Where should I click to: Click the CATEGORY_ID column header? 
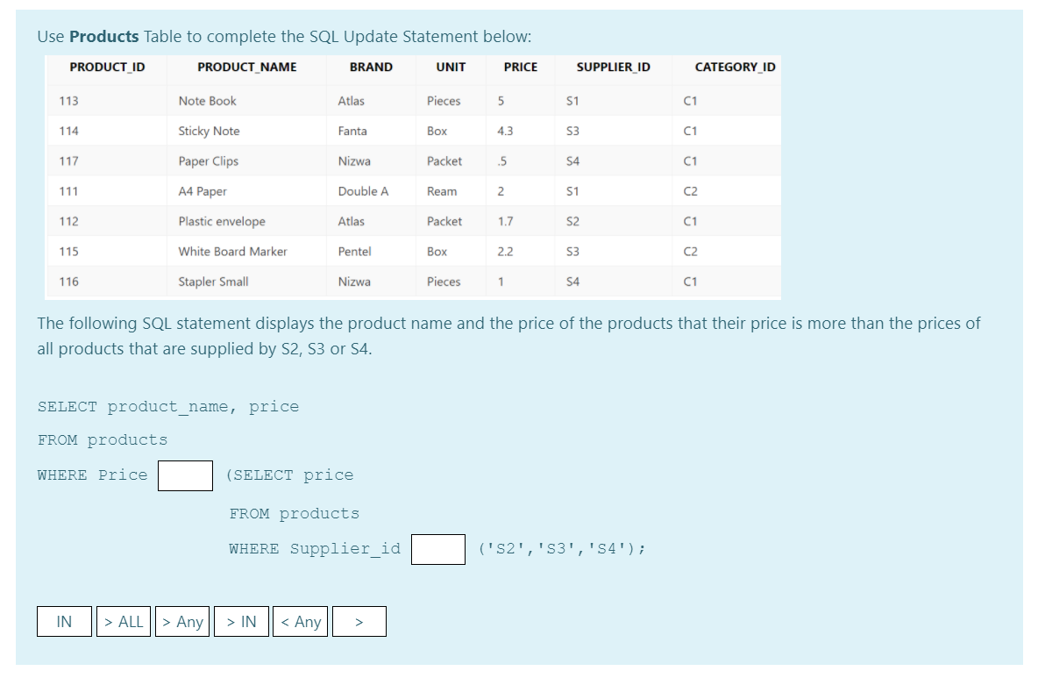[733, 68]
